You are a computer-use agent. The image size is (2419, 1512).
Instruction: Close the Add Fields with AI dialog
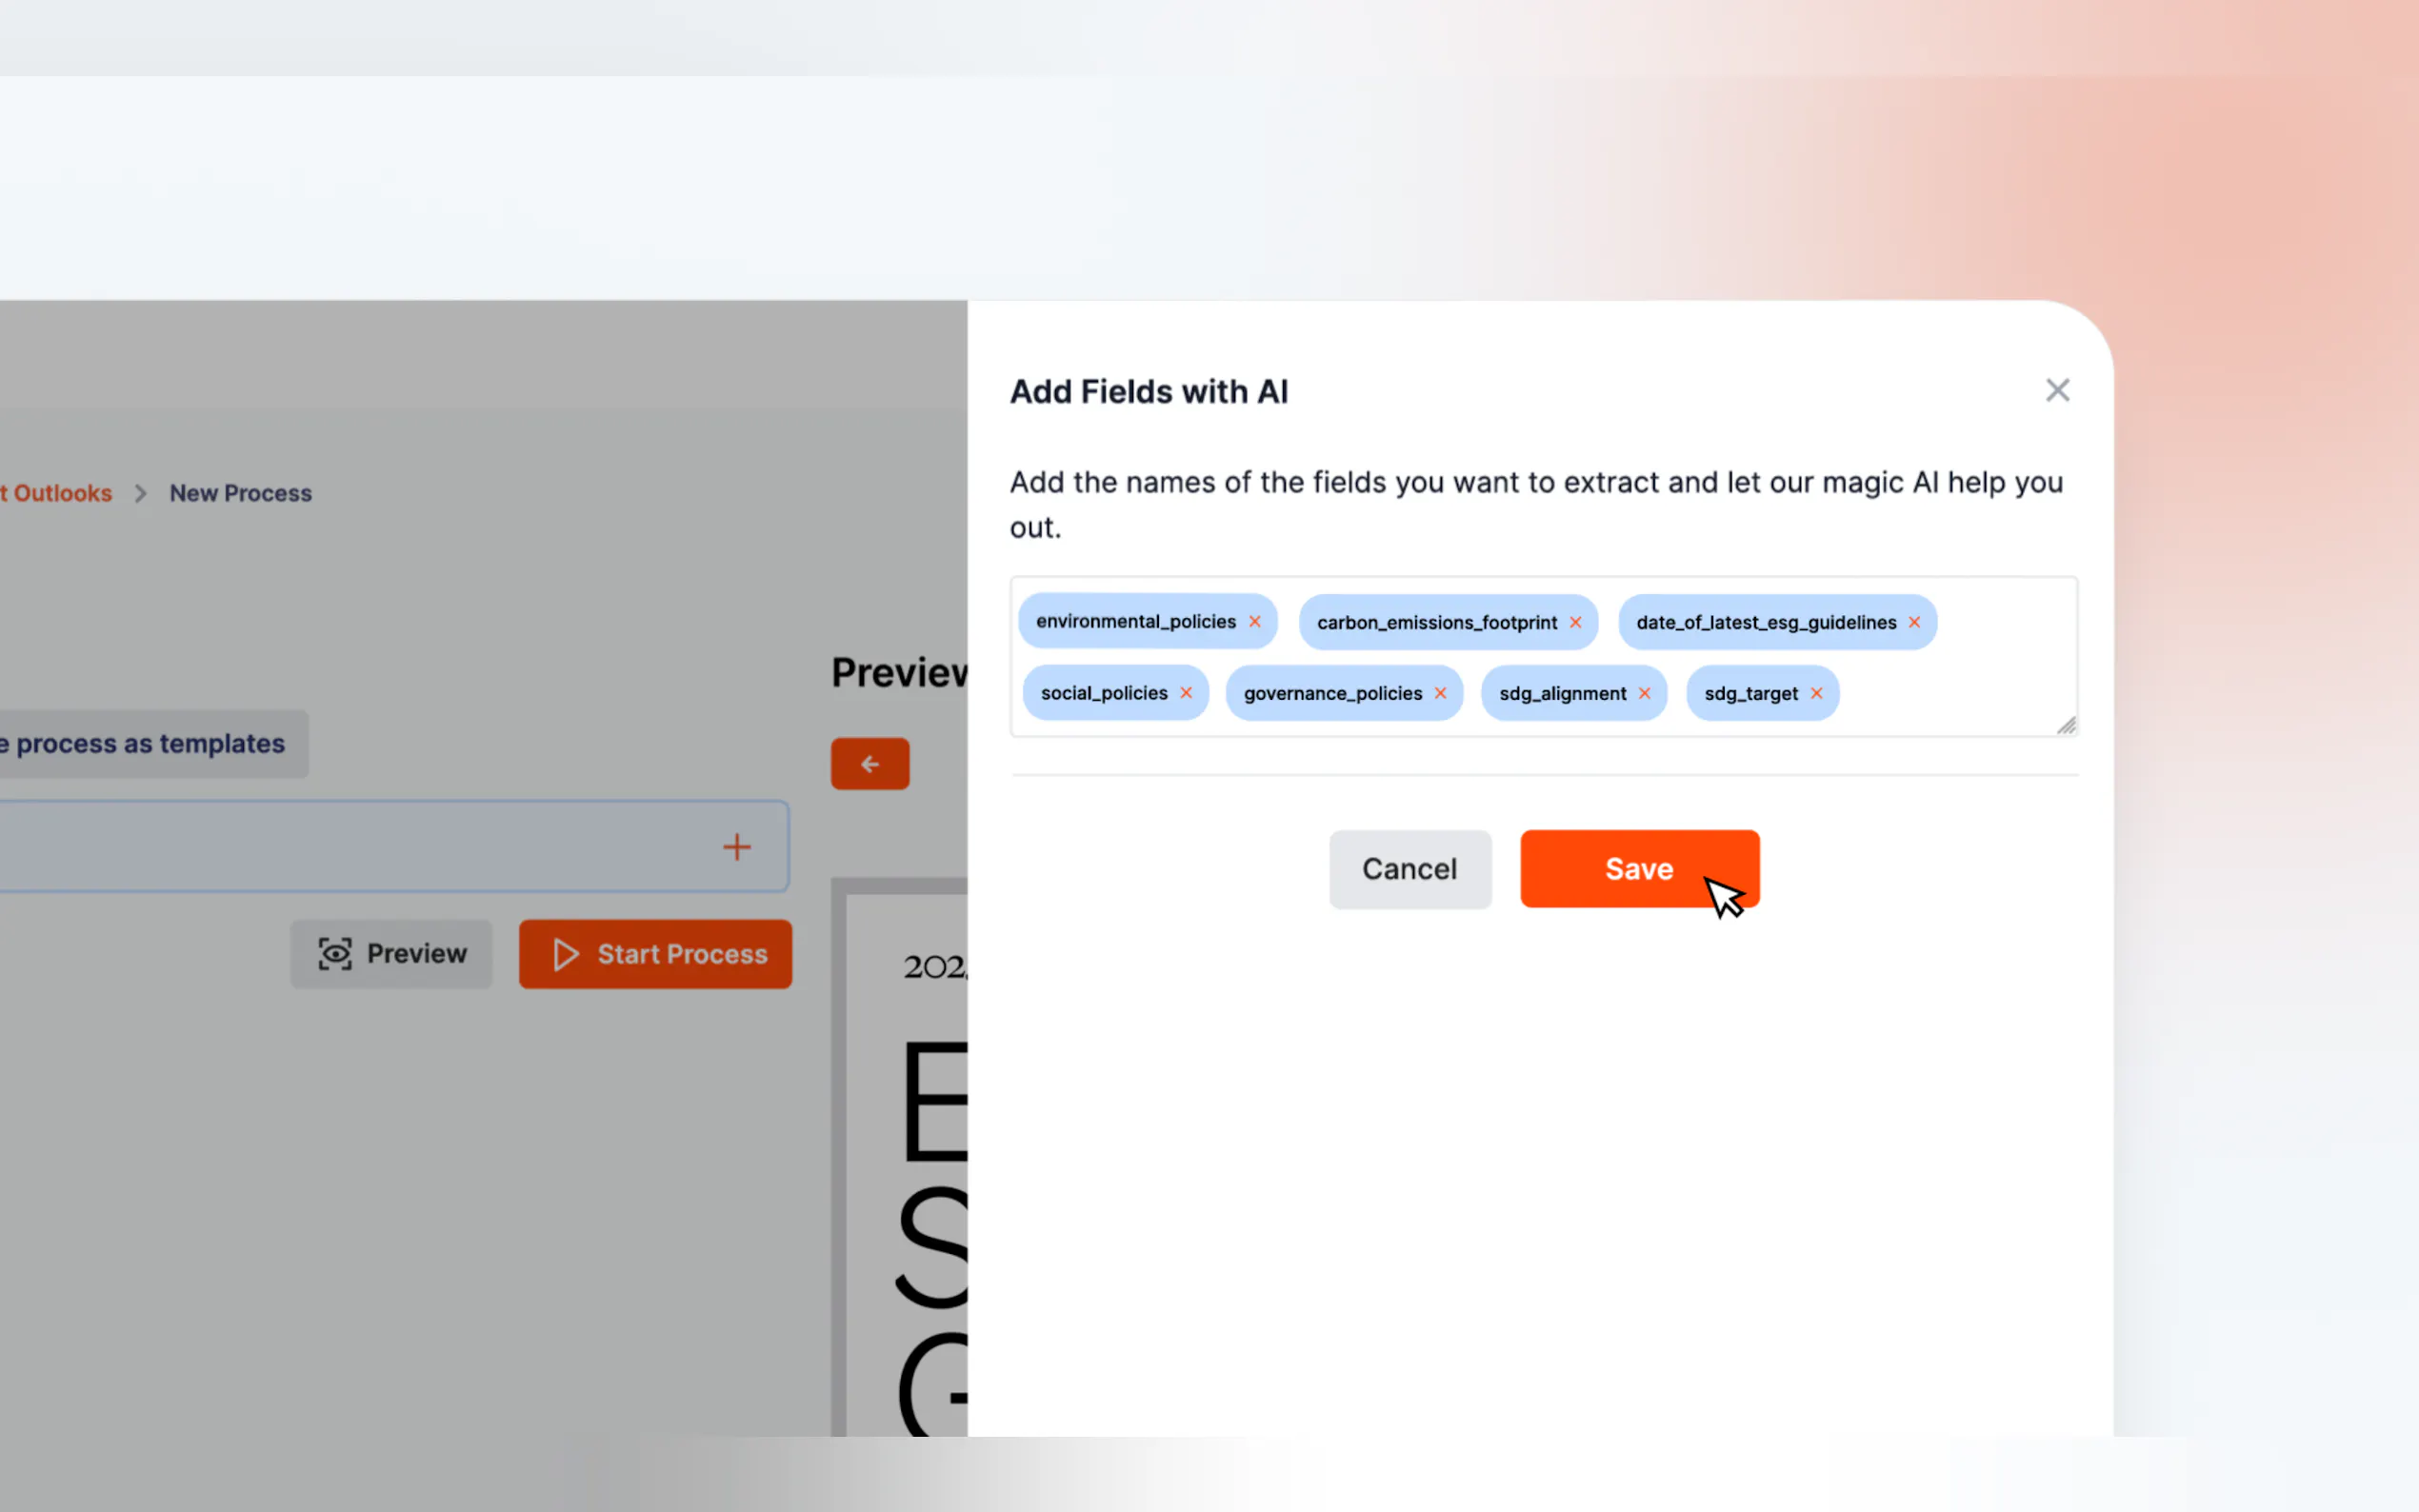click(2057, 390)
